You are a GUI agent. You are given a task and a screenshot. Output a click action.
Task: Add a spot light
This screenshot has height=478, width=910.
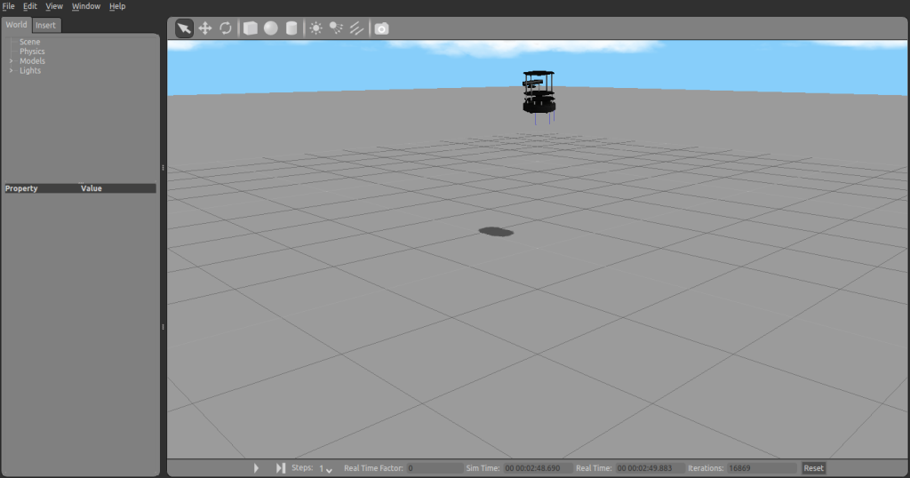[336, 28]
